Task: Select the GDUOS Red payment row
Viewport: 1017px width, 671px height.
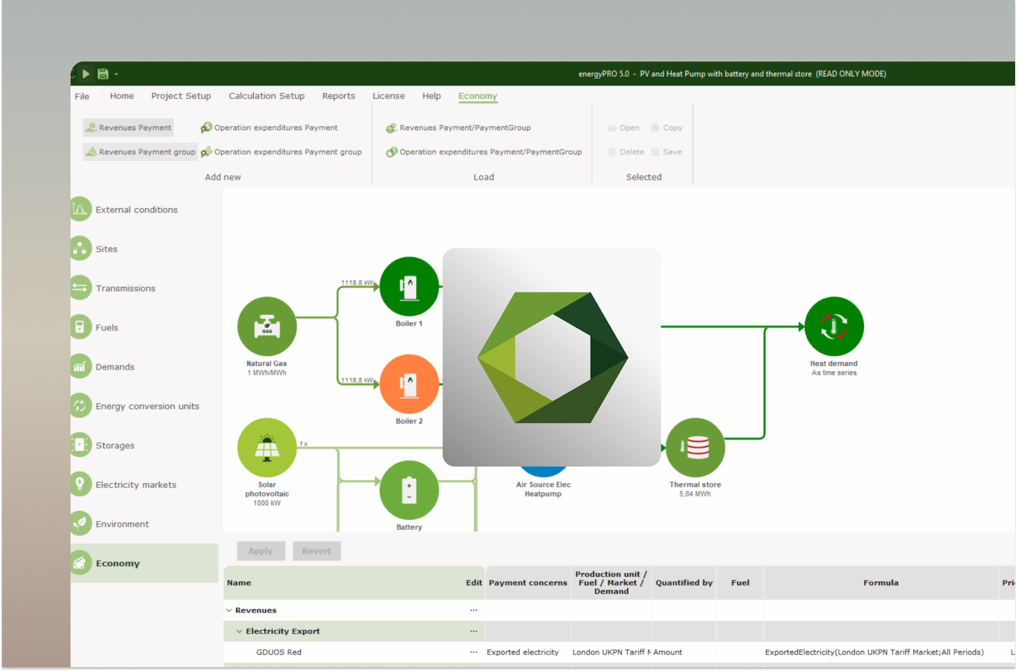Action: (279, 652)
